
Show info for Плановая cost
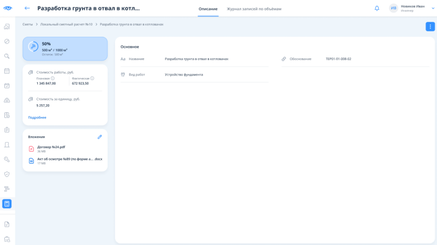pyautogui.click(x=52, y=78)
